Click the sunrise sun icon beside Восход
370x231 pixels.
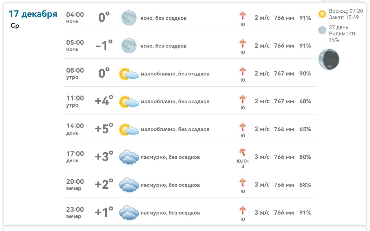point(322,14)
